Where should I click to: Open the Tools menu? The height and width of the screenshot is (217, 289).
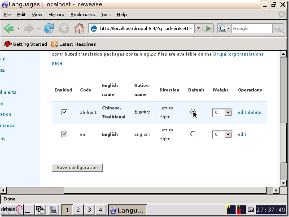pyautogui.click(x=105, y=14)
